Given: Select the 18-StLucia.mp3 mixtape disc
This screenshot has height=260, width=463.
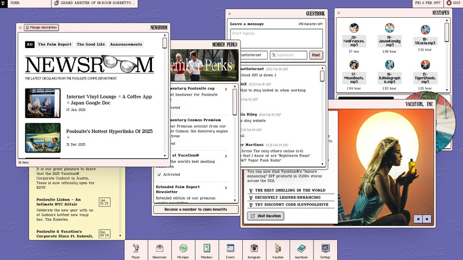Looking at the screenshot, I should coord(425,30).
